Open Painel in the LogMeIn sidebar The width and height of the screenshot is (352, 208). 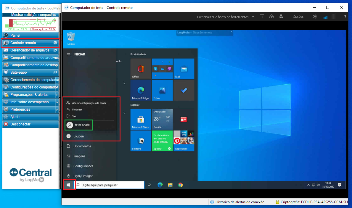30,36
